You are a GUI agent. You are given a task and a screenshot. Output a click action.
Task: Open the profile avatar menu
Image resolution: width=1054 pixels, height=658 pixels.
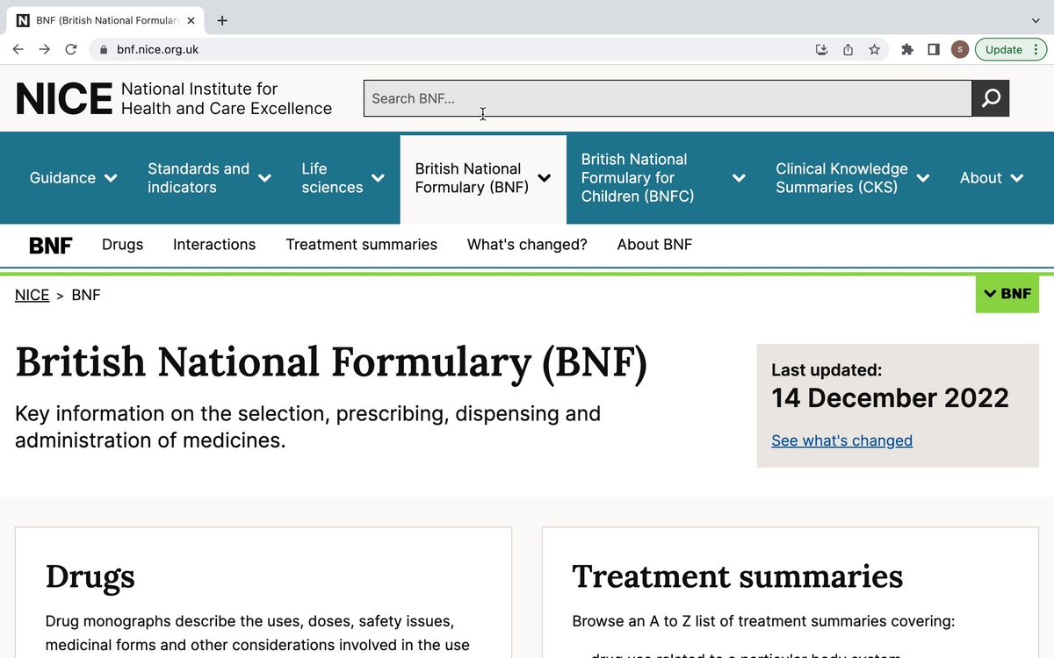click(960, 50)
